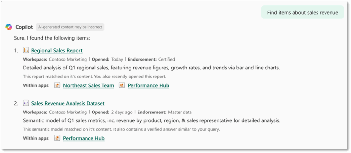The width and height of the screenshot is (351, 153).
Task: Click 'Opened: 2 days ago' under Sales Revenue Dataset
Action: 112,112
